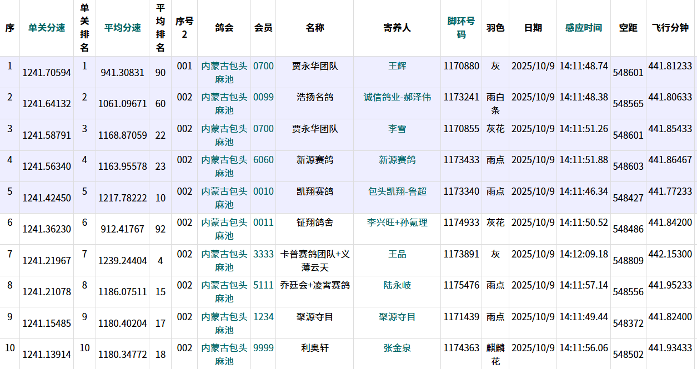697x369 pixels.
Task: Click the 感应时间 column header
Action: coord(583,28)
